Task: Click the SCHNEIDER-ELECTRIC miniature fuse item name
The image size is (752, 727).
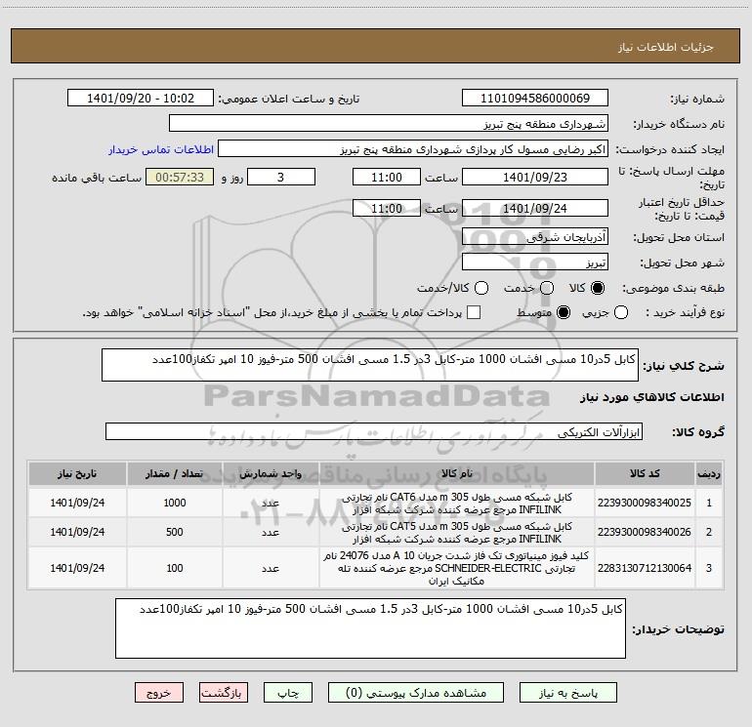Action: point(457,568)
